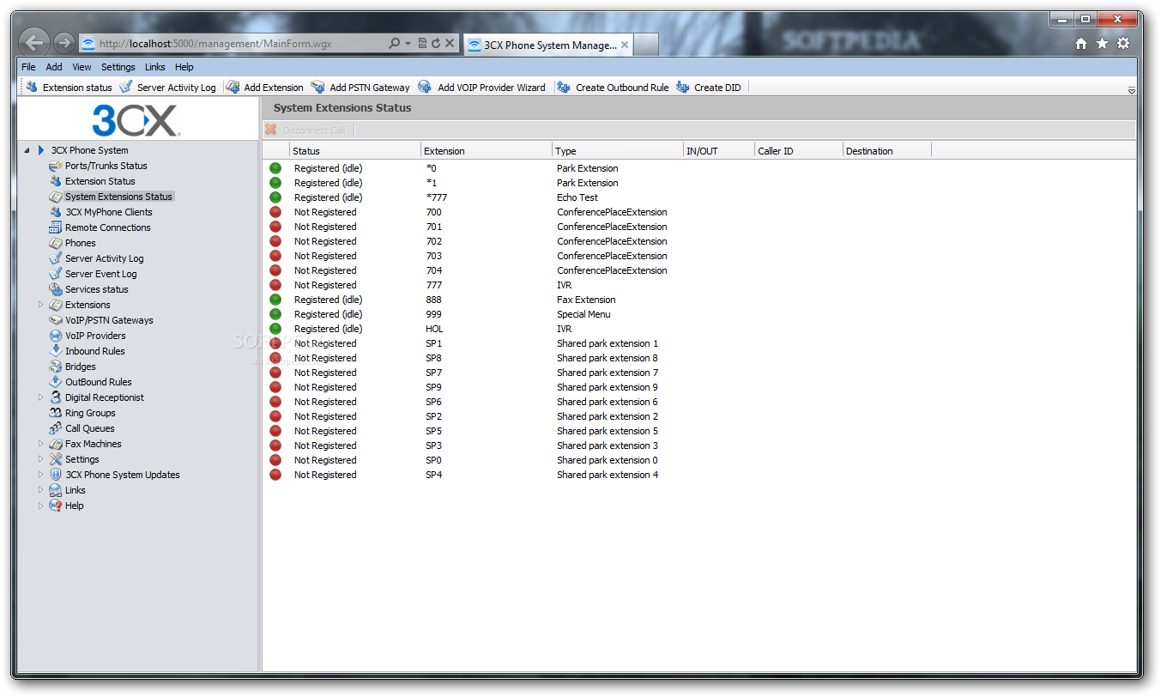
Task: Expand the Fax Machines node
Action: point(40,444)
